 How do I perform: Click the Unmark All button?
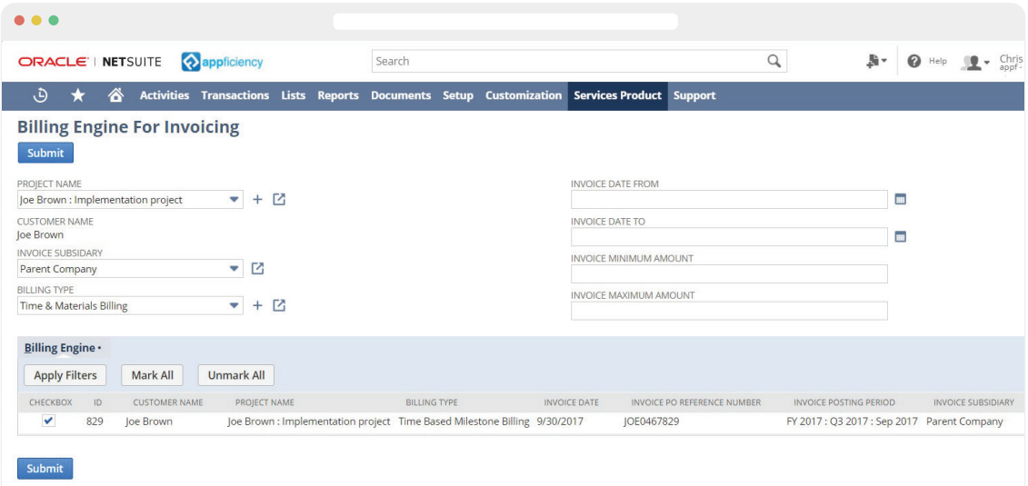236,375
